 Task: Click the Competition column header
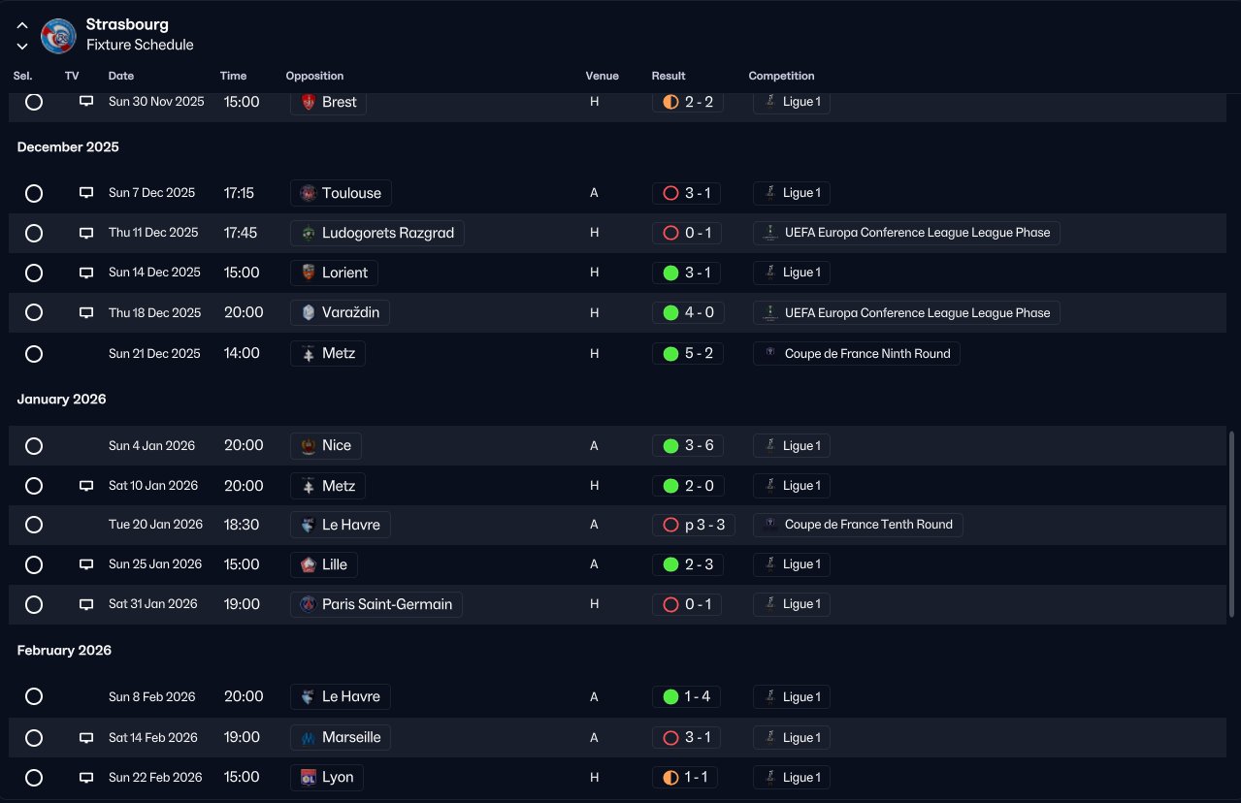[x=781, y=76]
